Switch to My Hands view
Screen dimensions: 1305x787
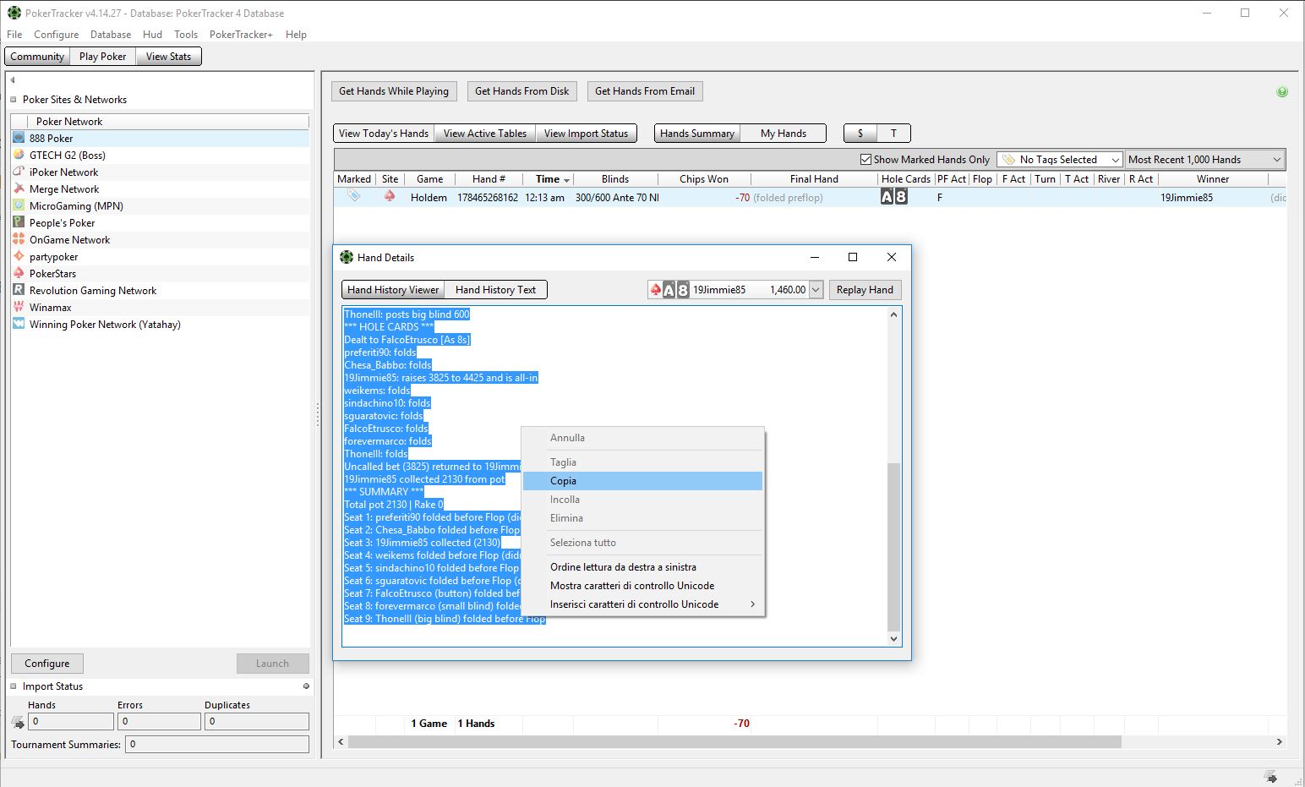[784, 134]
